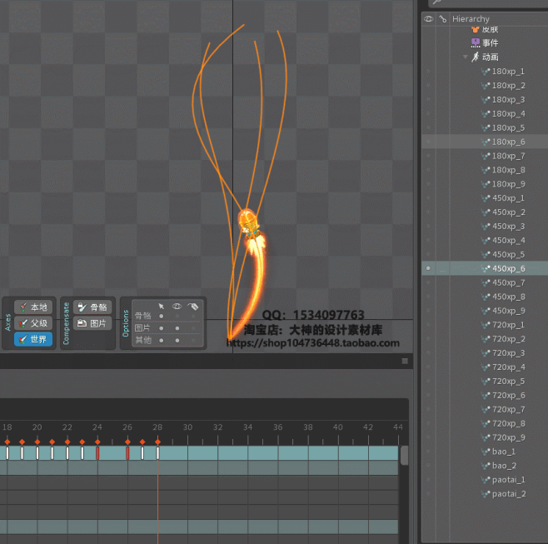Viewport: 548px width, 544px height.
Task: Select the 450xp_5 animation
Action: 509,255
